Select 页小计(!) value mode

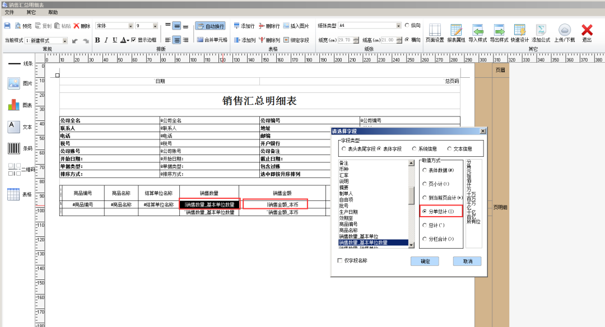(425, 184)
